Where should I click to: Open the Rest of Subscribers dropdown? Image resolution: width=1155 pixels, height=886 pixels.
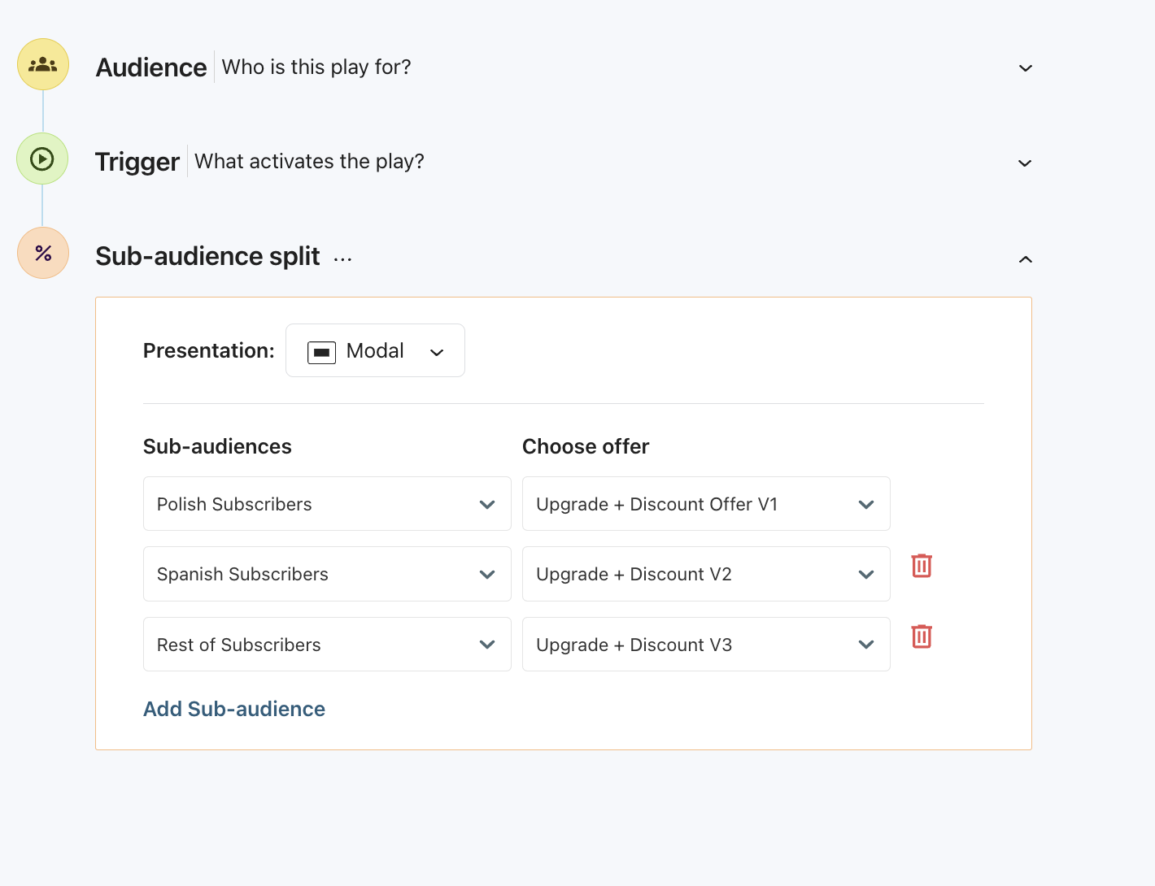327,645
